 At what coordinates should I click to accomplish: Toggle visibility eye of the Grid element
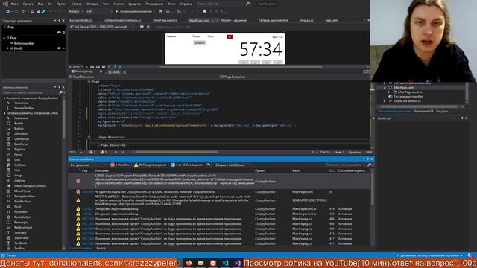tap(59, 48)
